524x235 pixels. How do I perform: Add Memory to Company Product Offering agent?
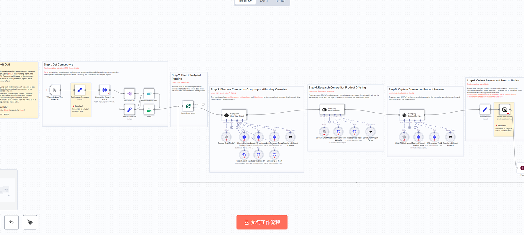coord(329,122)
